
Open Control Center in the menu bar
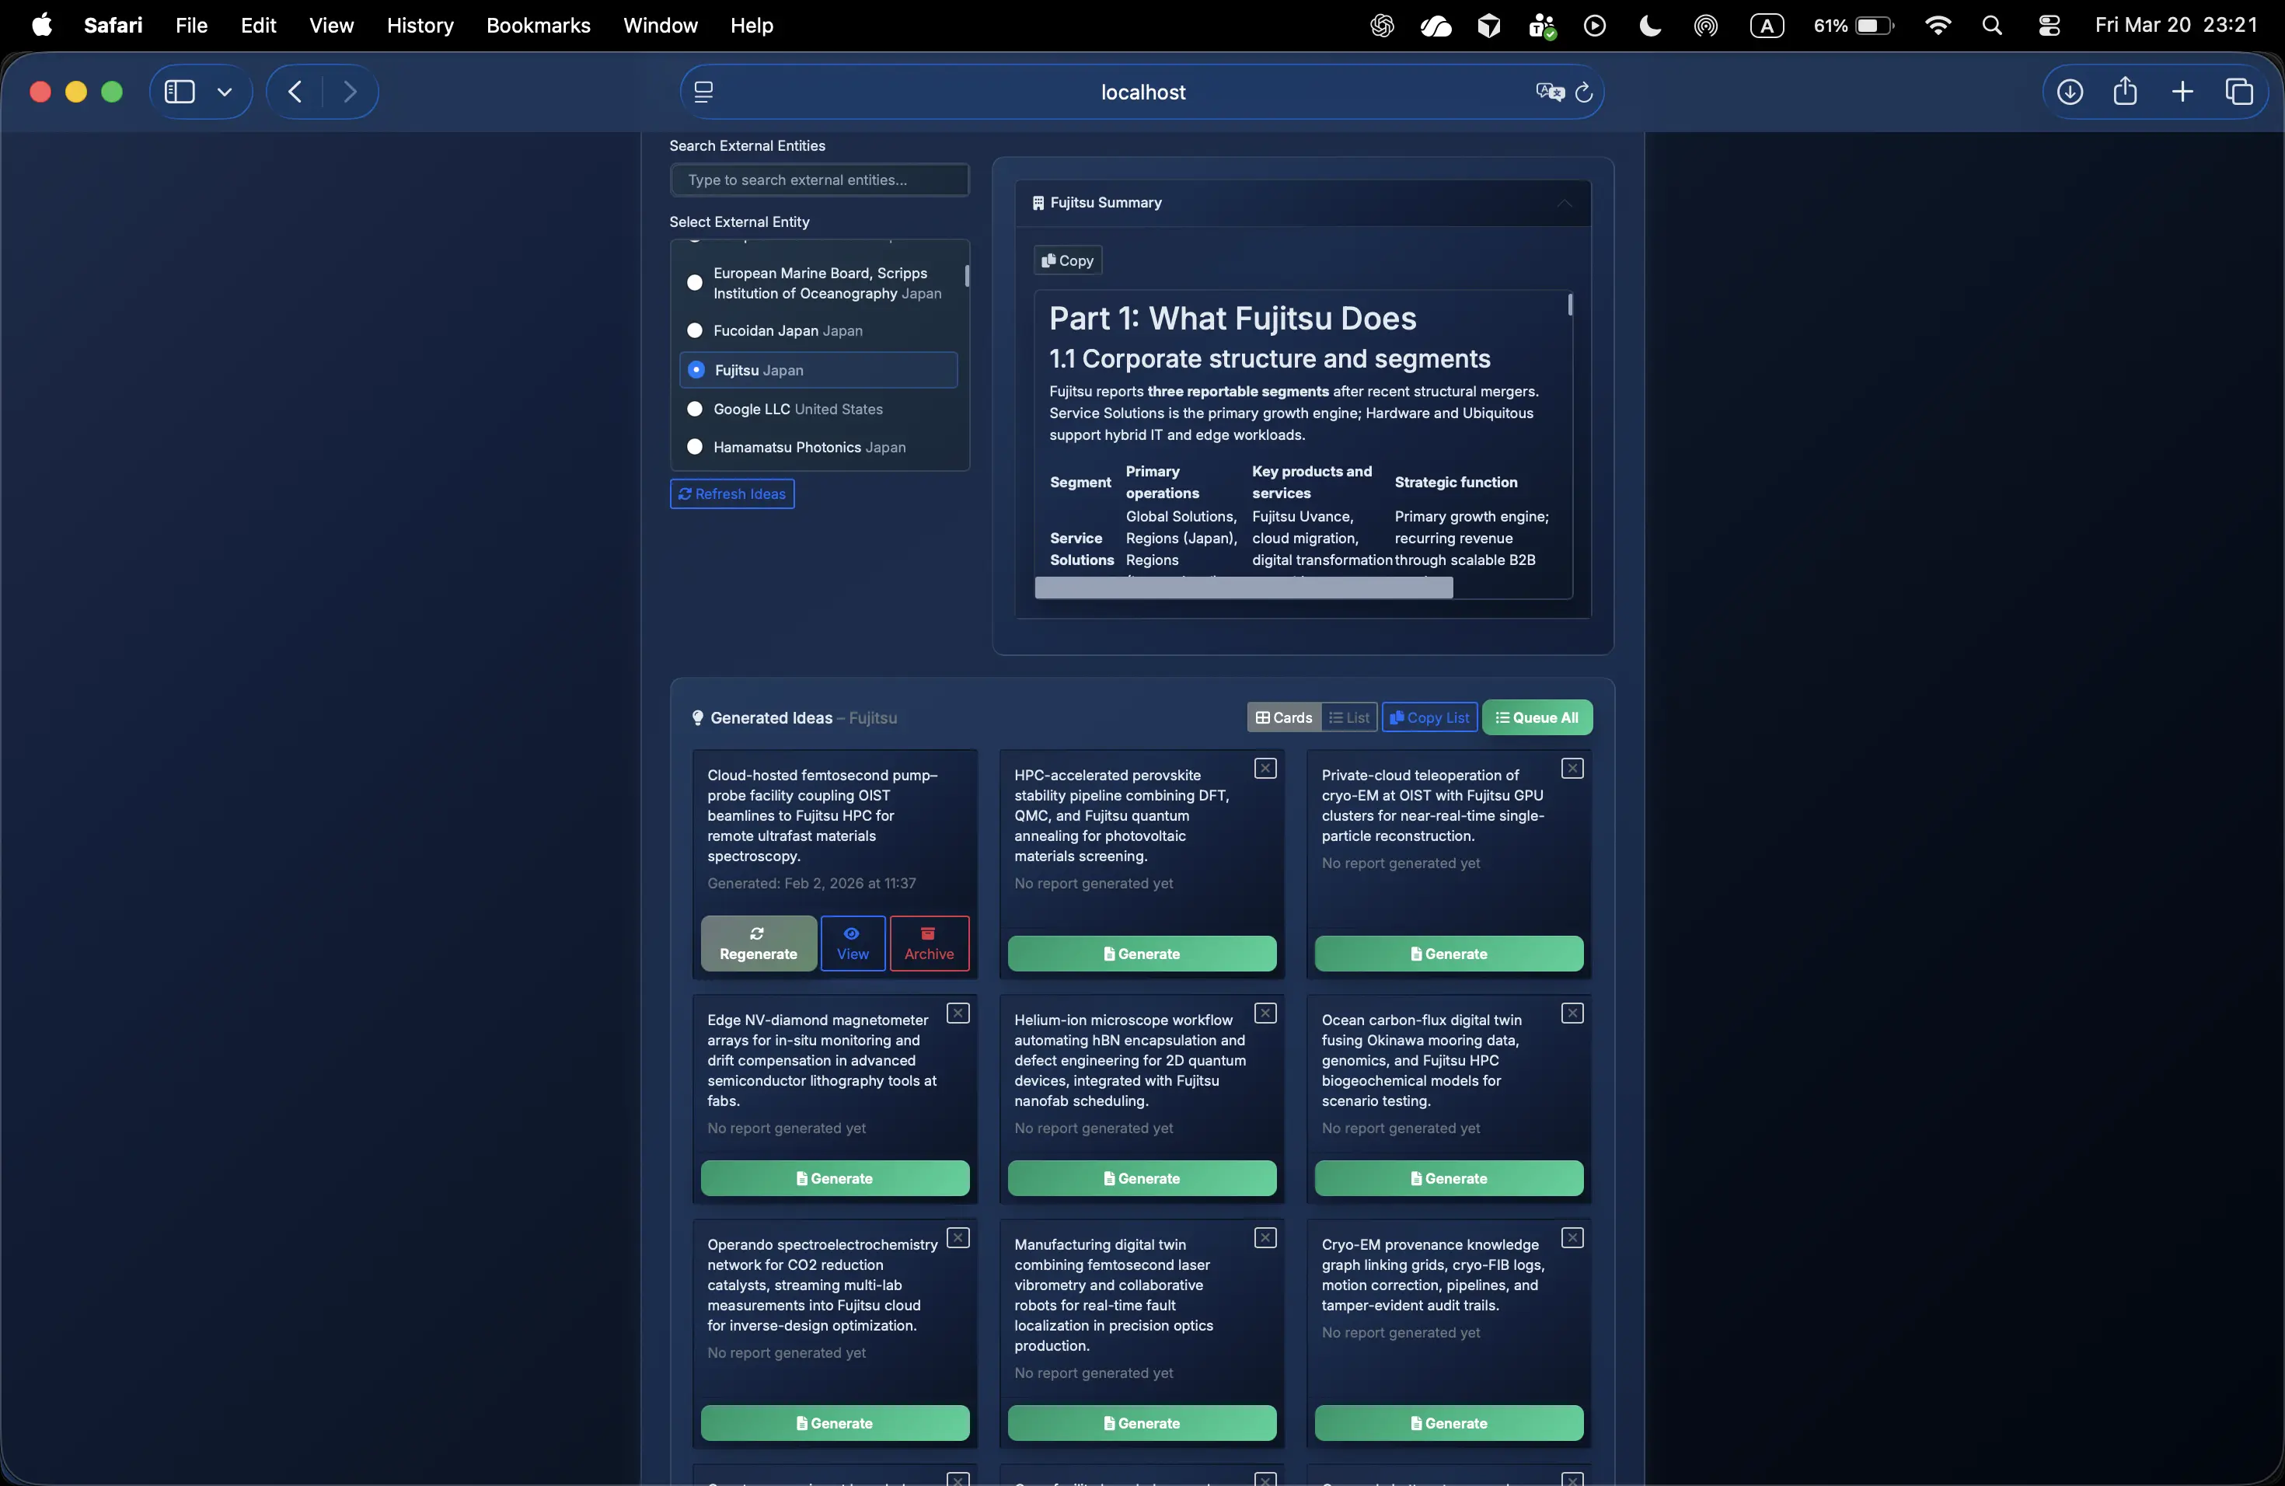tap(2049, 26)
